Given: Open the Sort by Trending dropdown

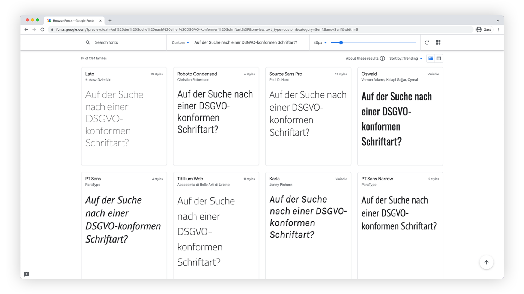Looking at the screenshot, I should tap(406, 59).
